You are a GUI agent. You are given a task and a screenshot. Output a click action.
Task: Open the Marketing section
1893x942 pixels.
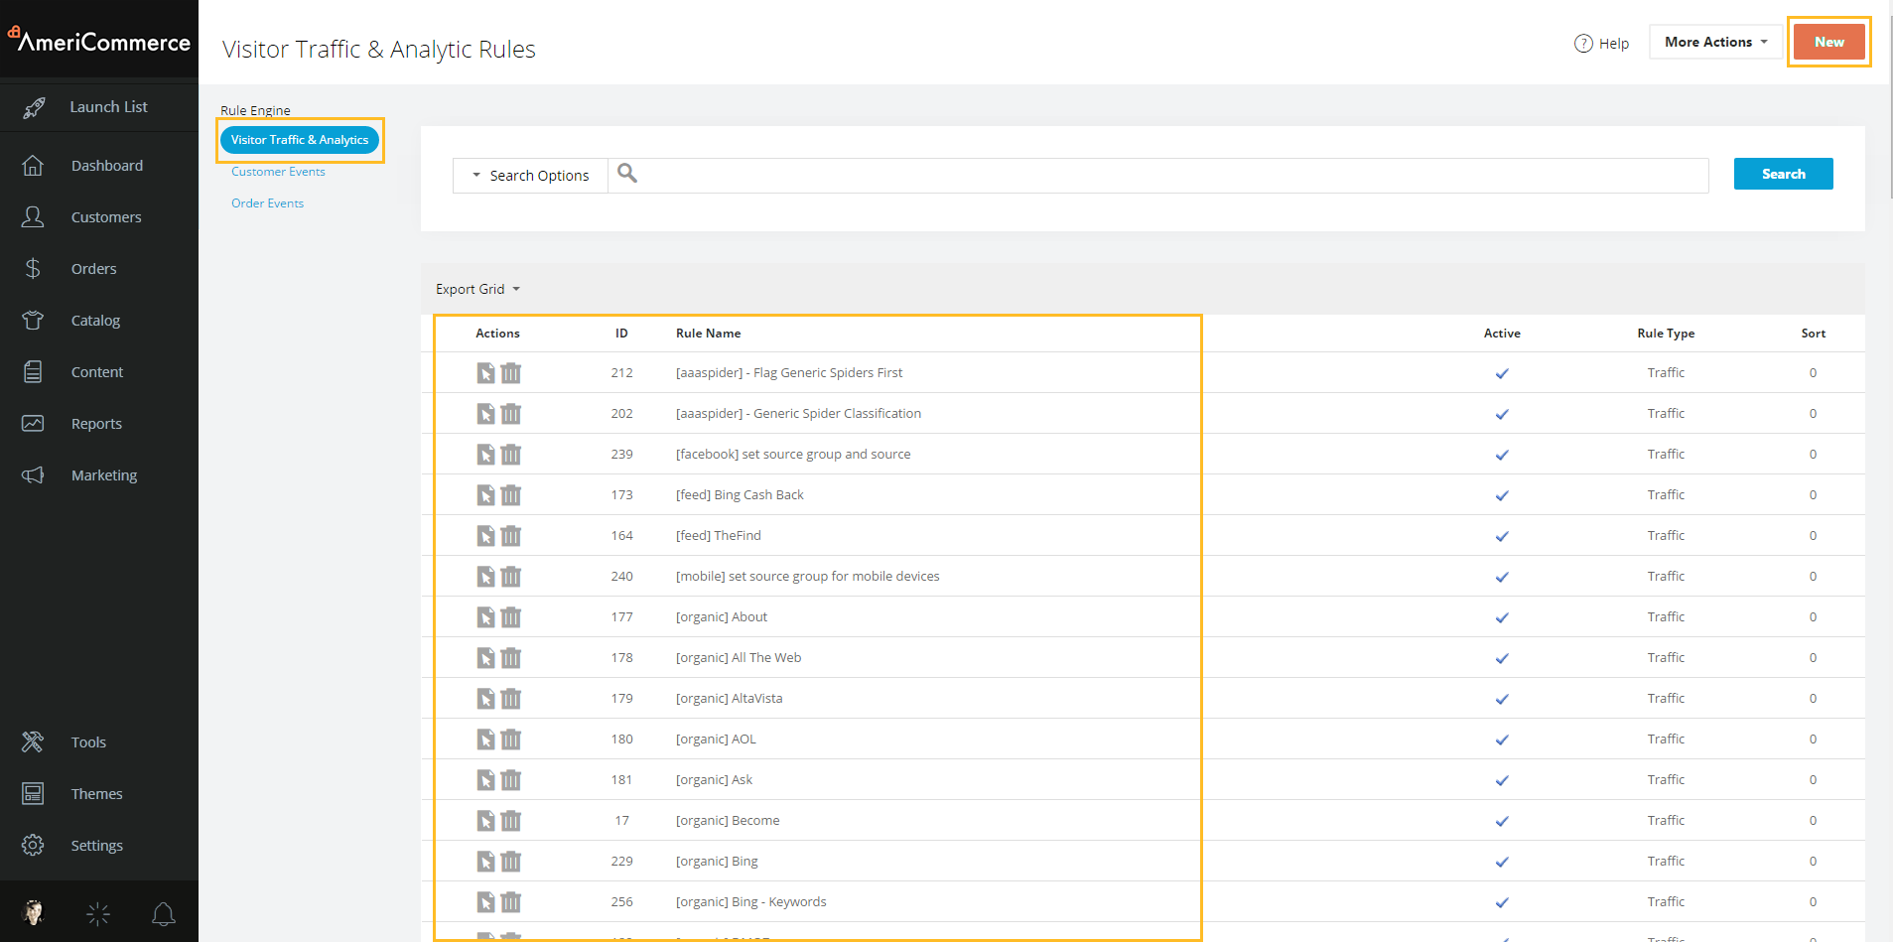coord(99,475)
